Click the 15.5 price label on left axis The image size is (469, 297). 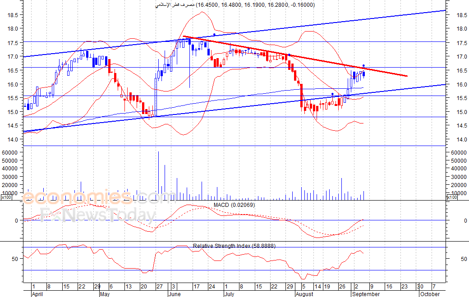coord(13,98)
